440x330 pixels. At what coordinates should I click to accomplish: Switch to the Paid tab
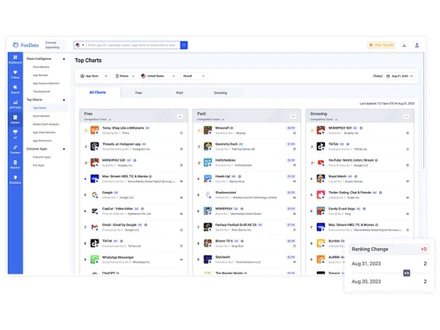click(180, 92)
